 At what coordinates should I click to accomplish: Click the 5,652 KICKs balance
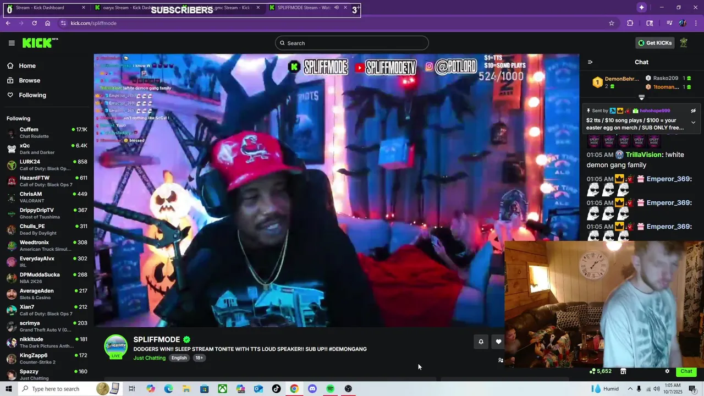(600, 371)
